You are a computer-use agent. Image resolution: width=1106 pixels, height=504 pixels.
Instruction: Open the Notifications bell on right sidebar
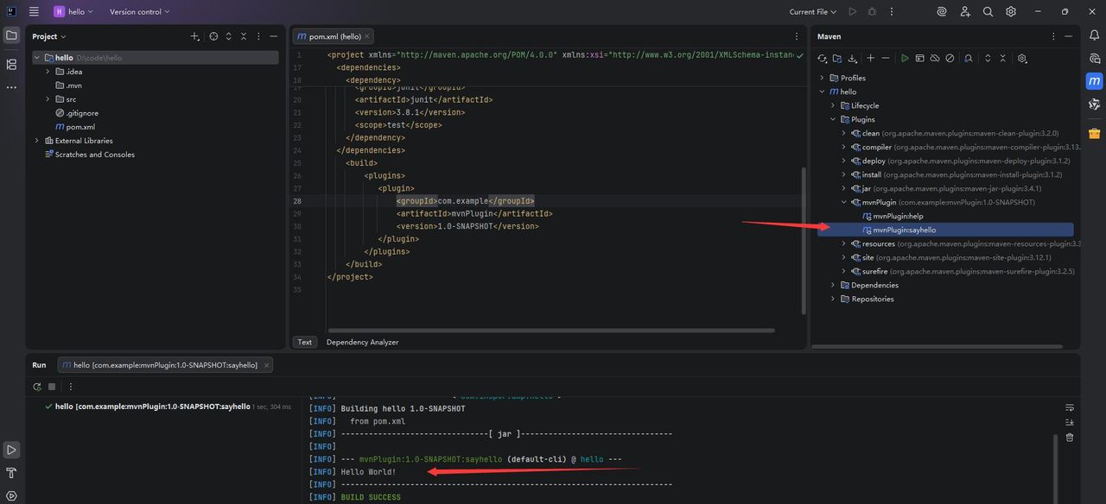coord(1095,36)
